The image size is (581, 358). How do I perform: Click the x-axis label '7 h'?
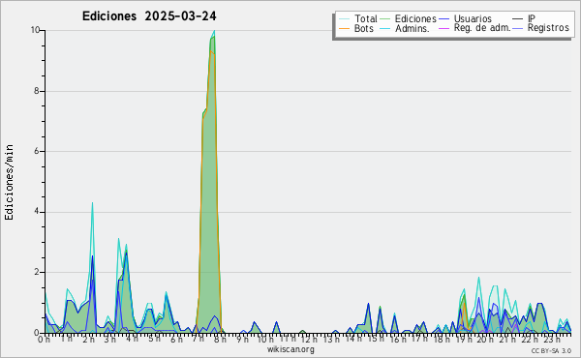(x=198, y=339)
